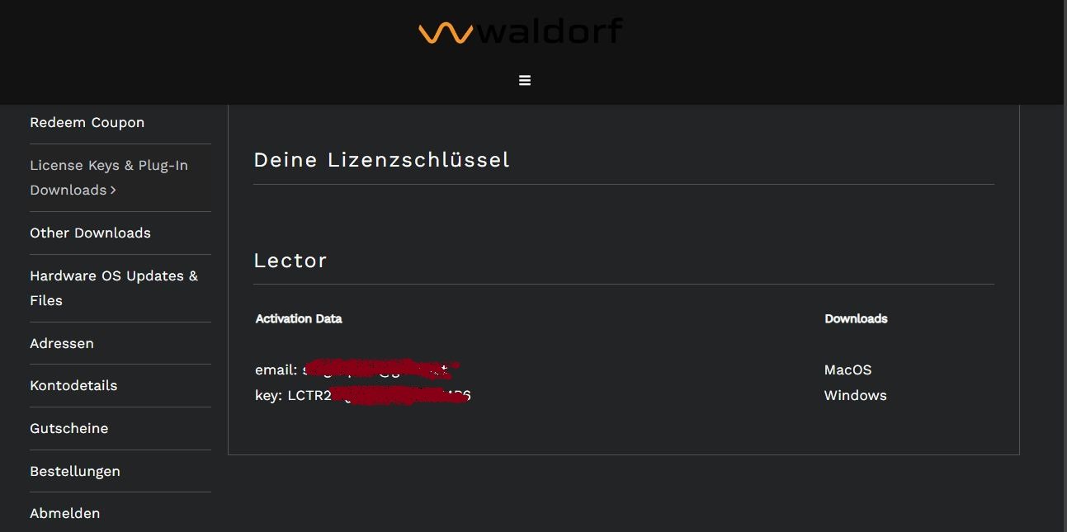
Task: Click the Deine Lizenzschlüssel heading
Action: pos(381,159)
